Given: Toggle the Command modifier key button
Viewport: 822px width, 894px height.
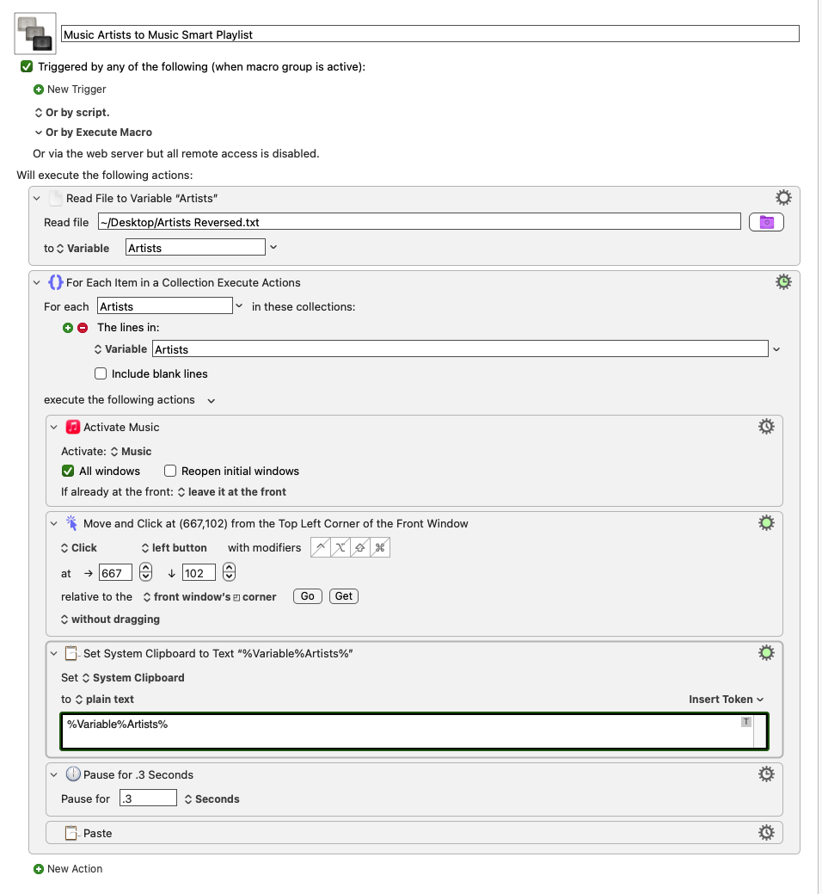Looking at the screenshot, I should coord(381,548).
